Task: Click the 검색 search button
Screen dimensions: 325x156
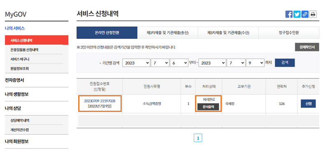Action: coord(285,63)
